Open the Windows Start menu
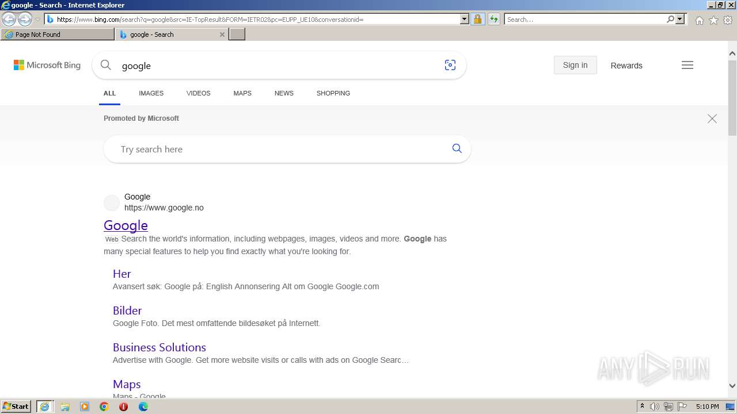The image size is (737, 414). pyautogui.click(x=16, y=406)
